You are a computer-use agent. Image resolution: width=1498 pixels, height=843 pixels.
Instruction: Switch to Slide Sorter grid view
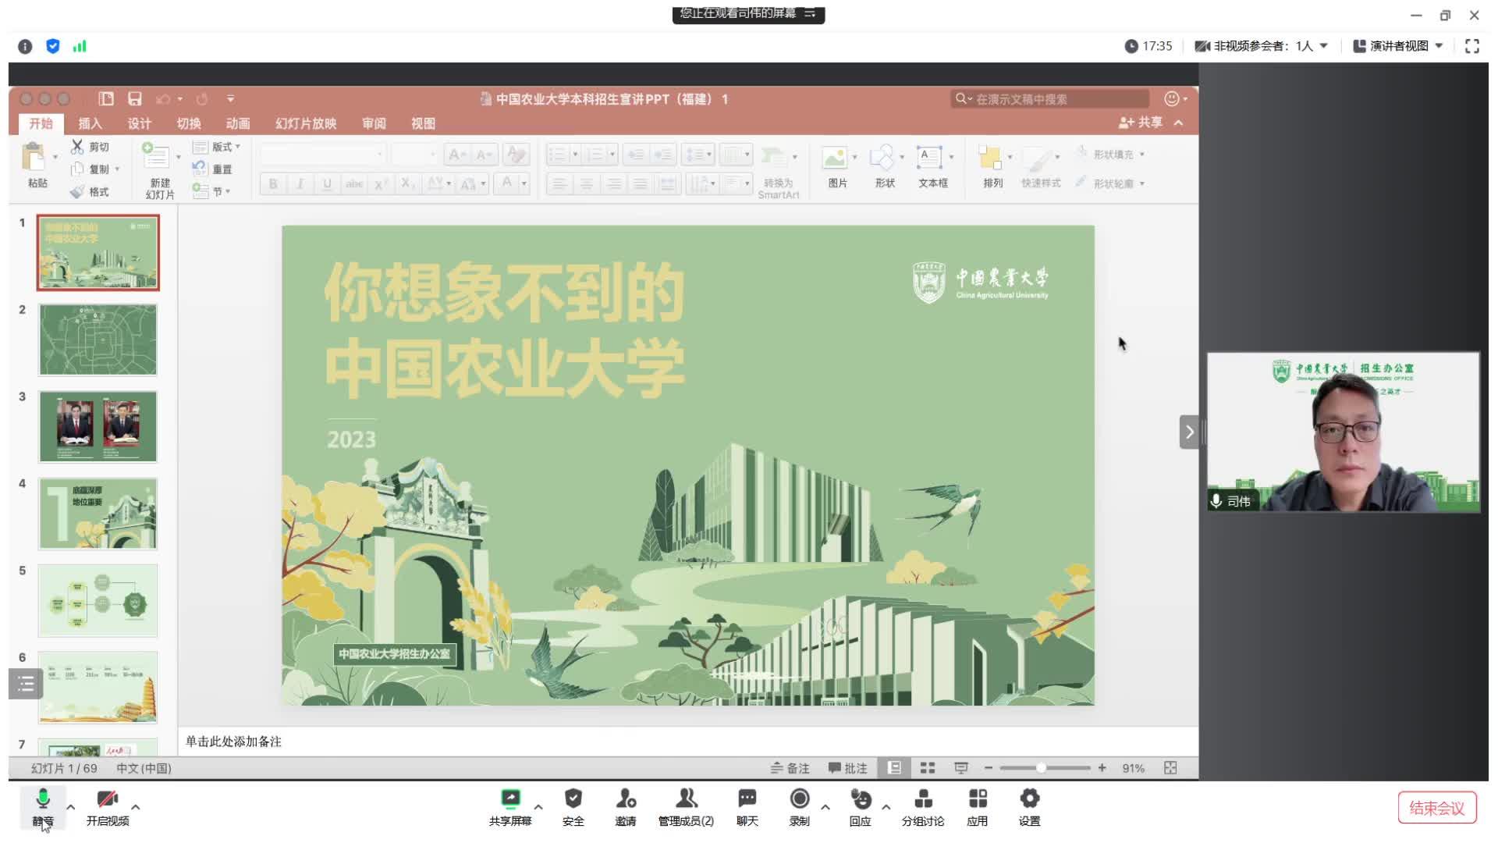point(928,768)
